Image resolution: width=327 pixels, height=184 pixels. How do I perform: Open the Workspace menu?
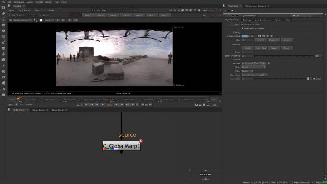(x=18, y=2)
